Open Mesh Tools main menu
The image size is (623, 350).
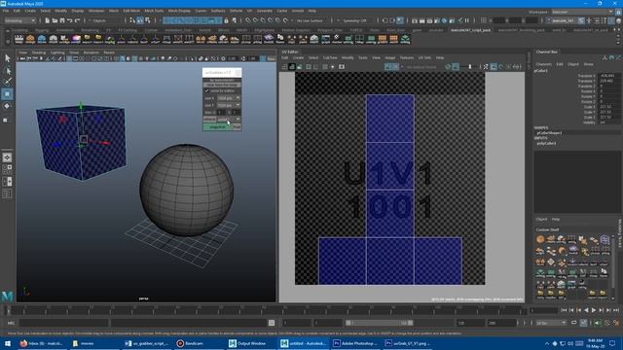coord(154,11)
